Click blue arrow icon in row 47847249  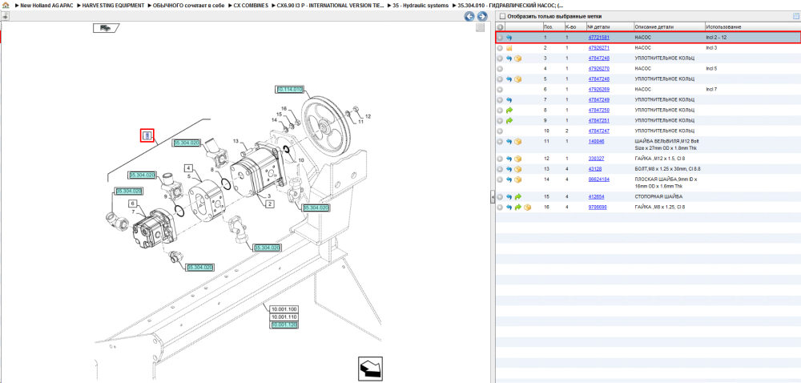pyautogui.click(x=509, y=99)
